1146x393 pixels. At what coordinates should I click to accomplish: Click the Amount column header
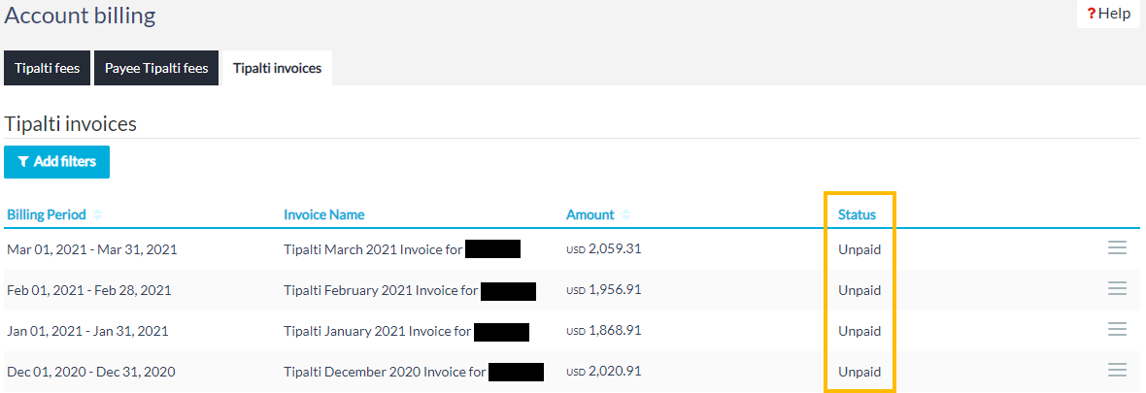[x=590, y=214]
